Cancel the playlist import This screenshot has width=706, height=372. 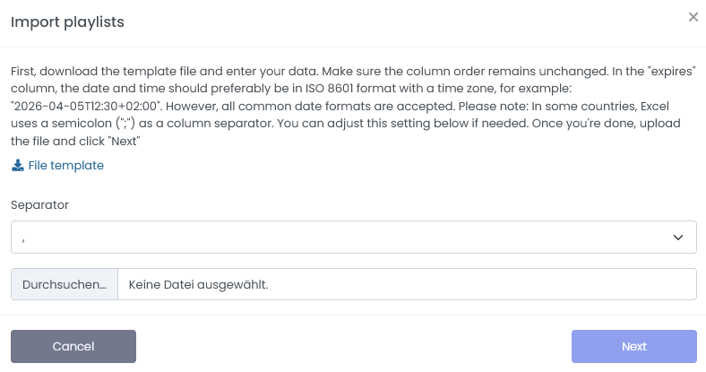coord(73,346)
